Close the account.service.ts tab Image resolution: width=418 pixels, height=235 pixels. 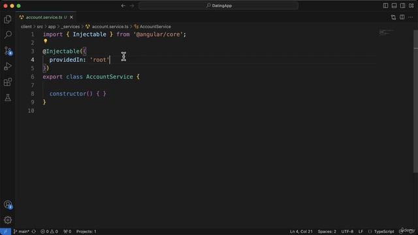[x=71, y=18]
